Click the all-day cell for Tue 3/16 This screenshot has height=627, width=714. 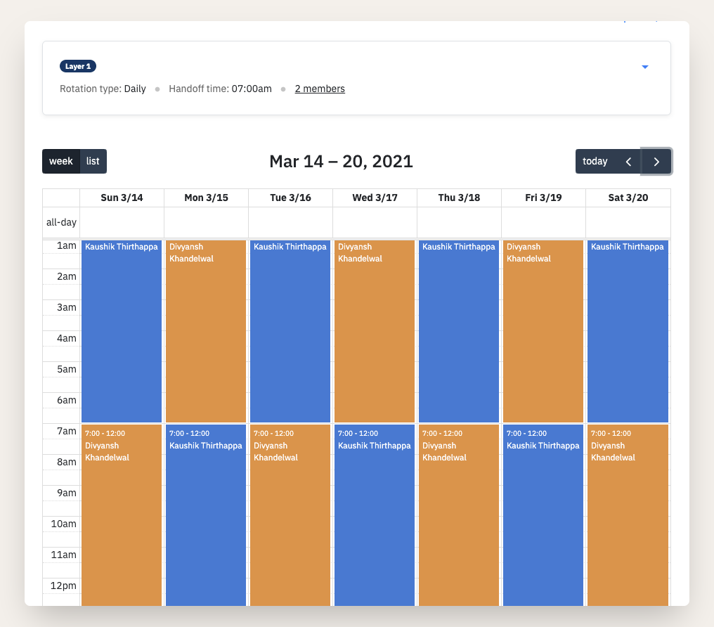tap(290, 222)
